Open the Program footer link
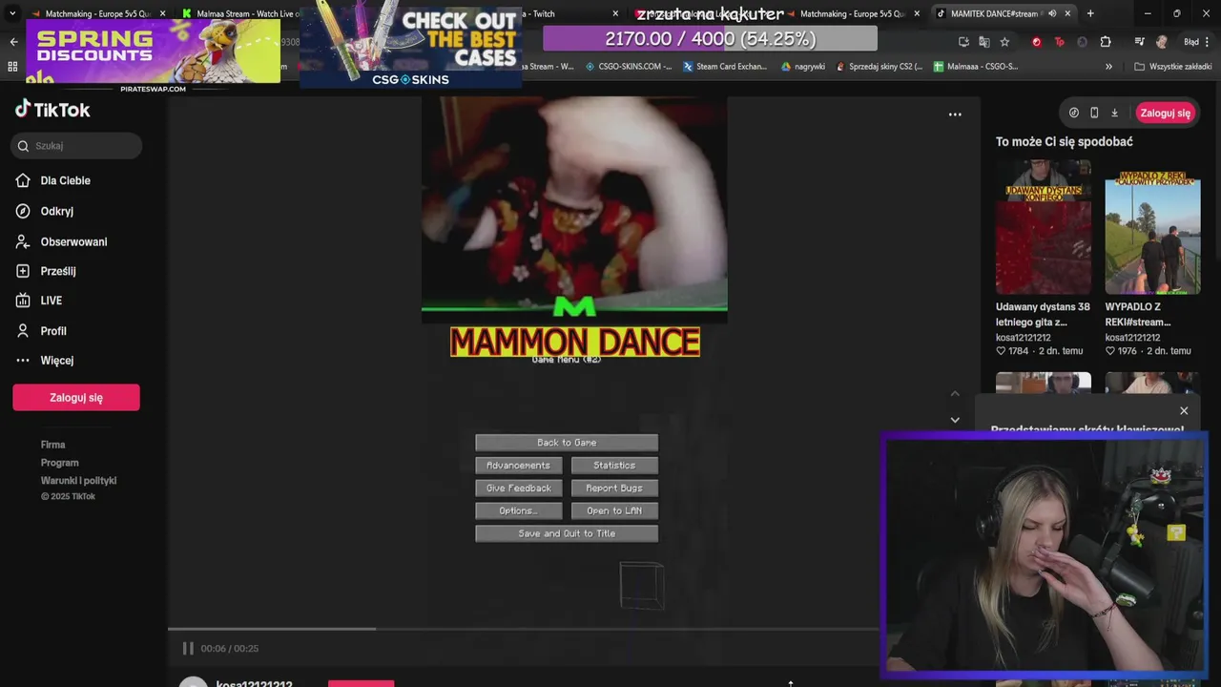 (x=60, y=463)
